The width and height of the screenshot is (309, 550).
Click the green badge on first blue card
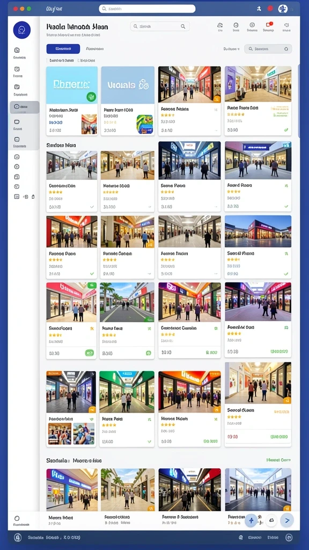[x=91, y=97]
